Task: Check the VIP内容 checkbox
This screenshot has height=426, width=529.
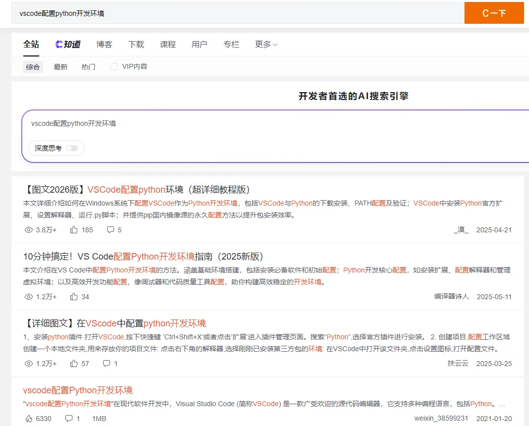Action: (114, 66)
